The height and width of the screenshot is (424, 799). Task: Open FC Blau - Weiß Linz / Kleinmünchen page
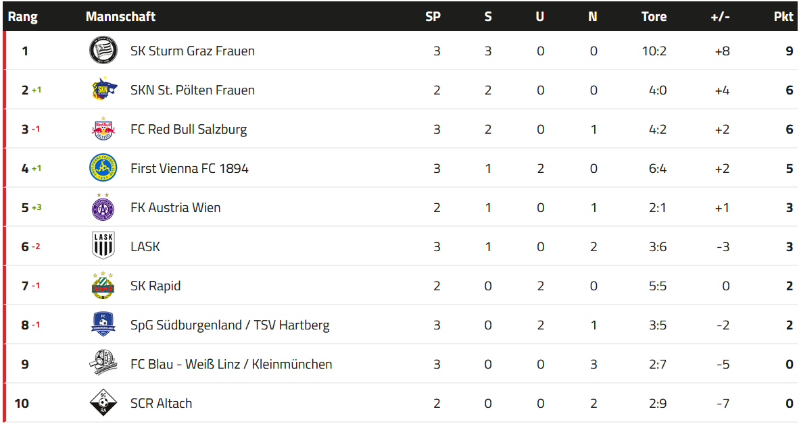[x=231, y=365]
